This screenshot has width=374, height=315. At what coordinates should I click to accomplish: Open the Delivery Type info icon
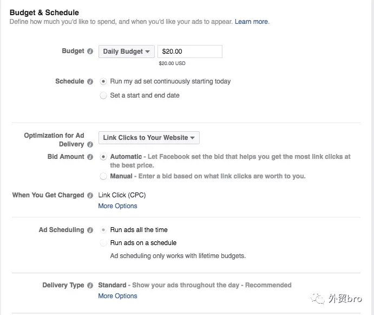tap(90, 285)
